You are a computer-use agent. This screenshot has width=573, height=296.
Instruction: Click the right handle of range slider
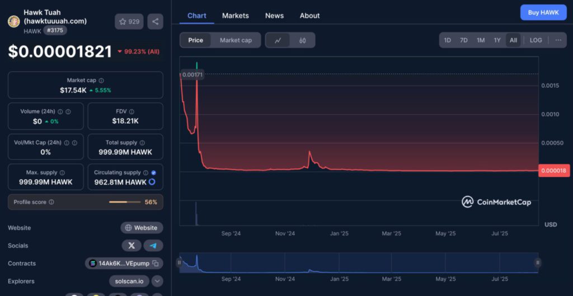coord(538,262)
